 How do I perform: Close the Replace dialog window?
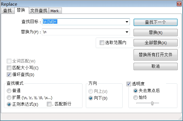(x=179, y=4)
